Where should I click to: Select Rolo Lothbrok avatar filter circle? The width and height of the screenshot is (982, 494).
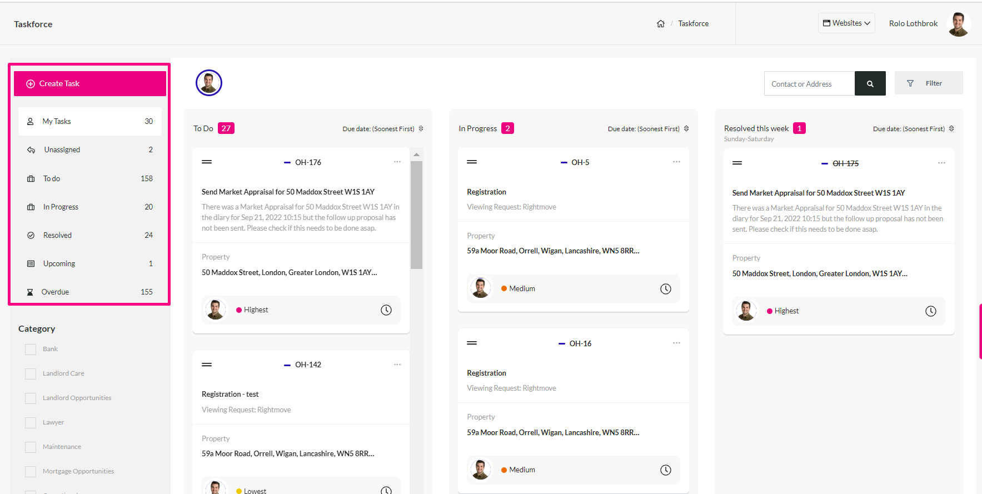click(209, 83)
